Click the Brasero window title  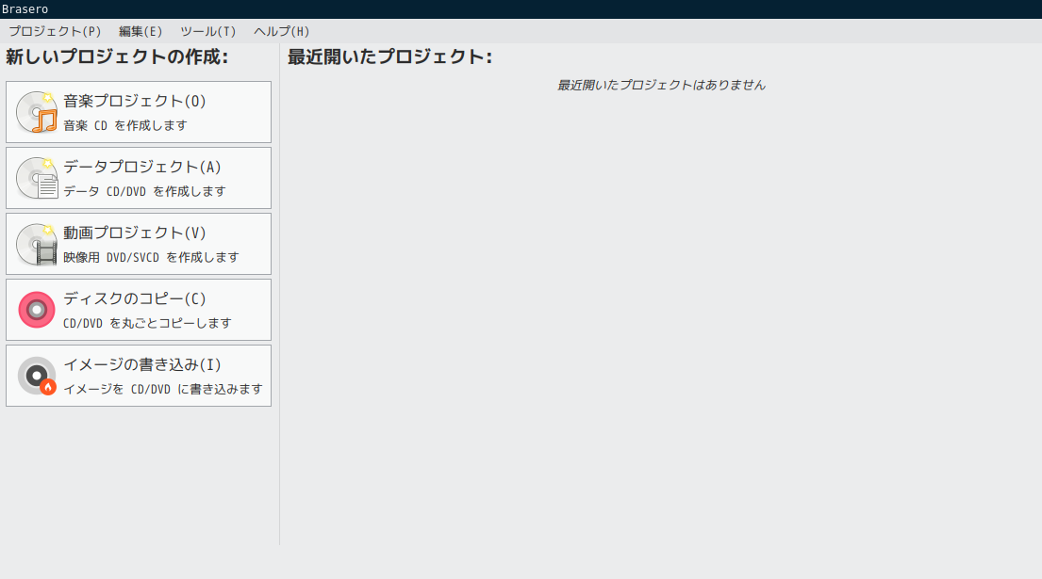coord(25,9)
